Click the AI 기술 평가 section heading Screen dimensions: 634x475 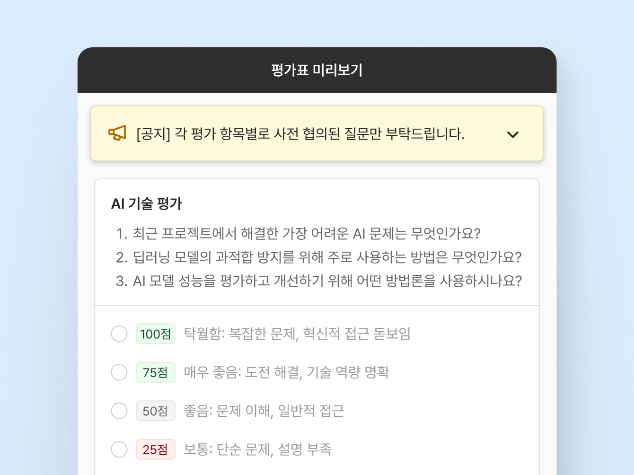click(x=147, y=203)
